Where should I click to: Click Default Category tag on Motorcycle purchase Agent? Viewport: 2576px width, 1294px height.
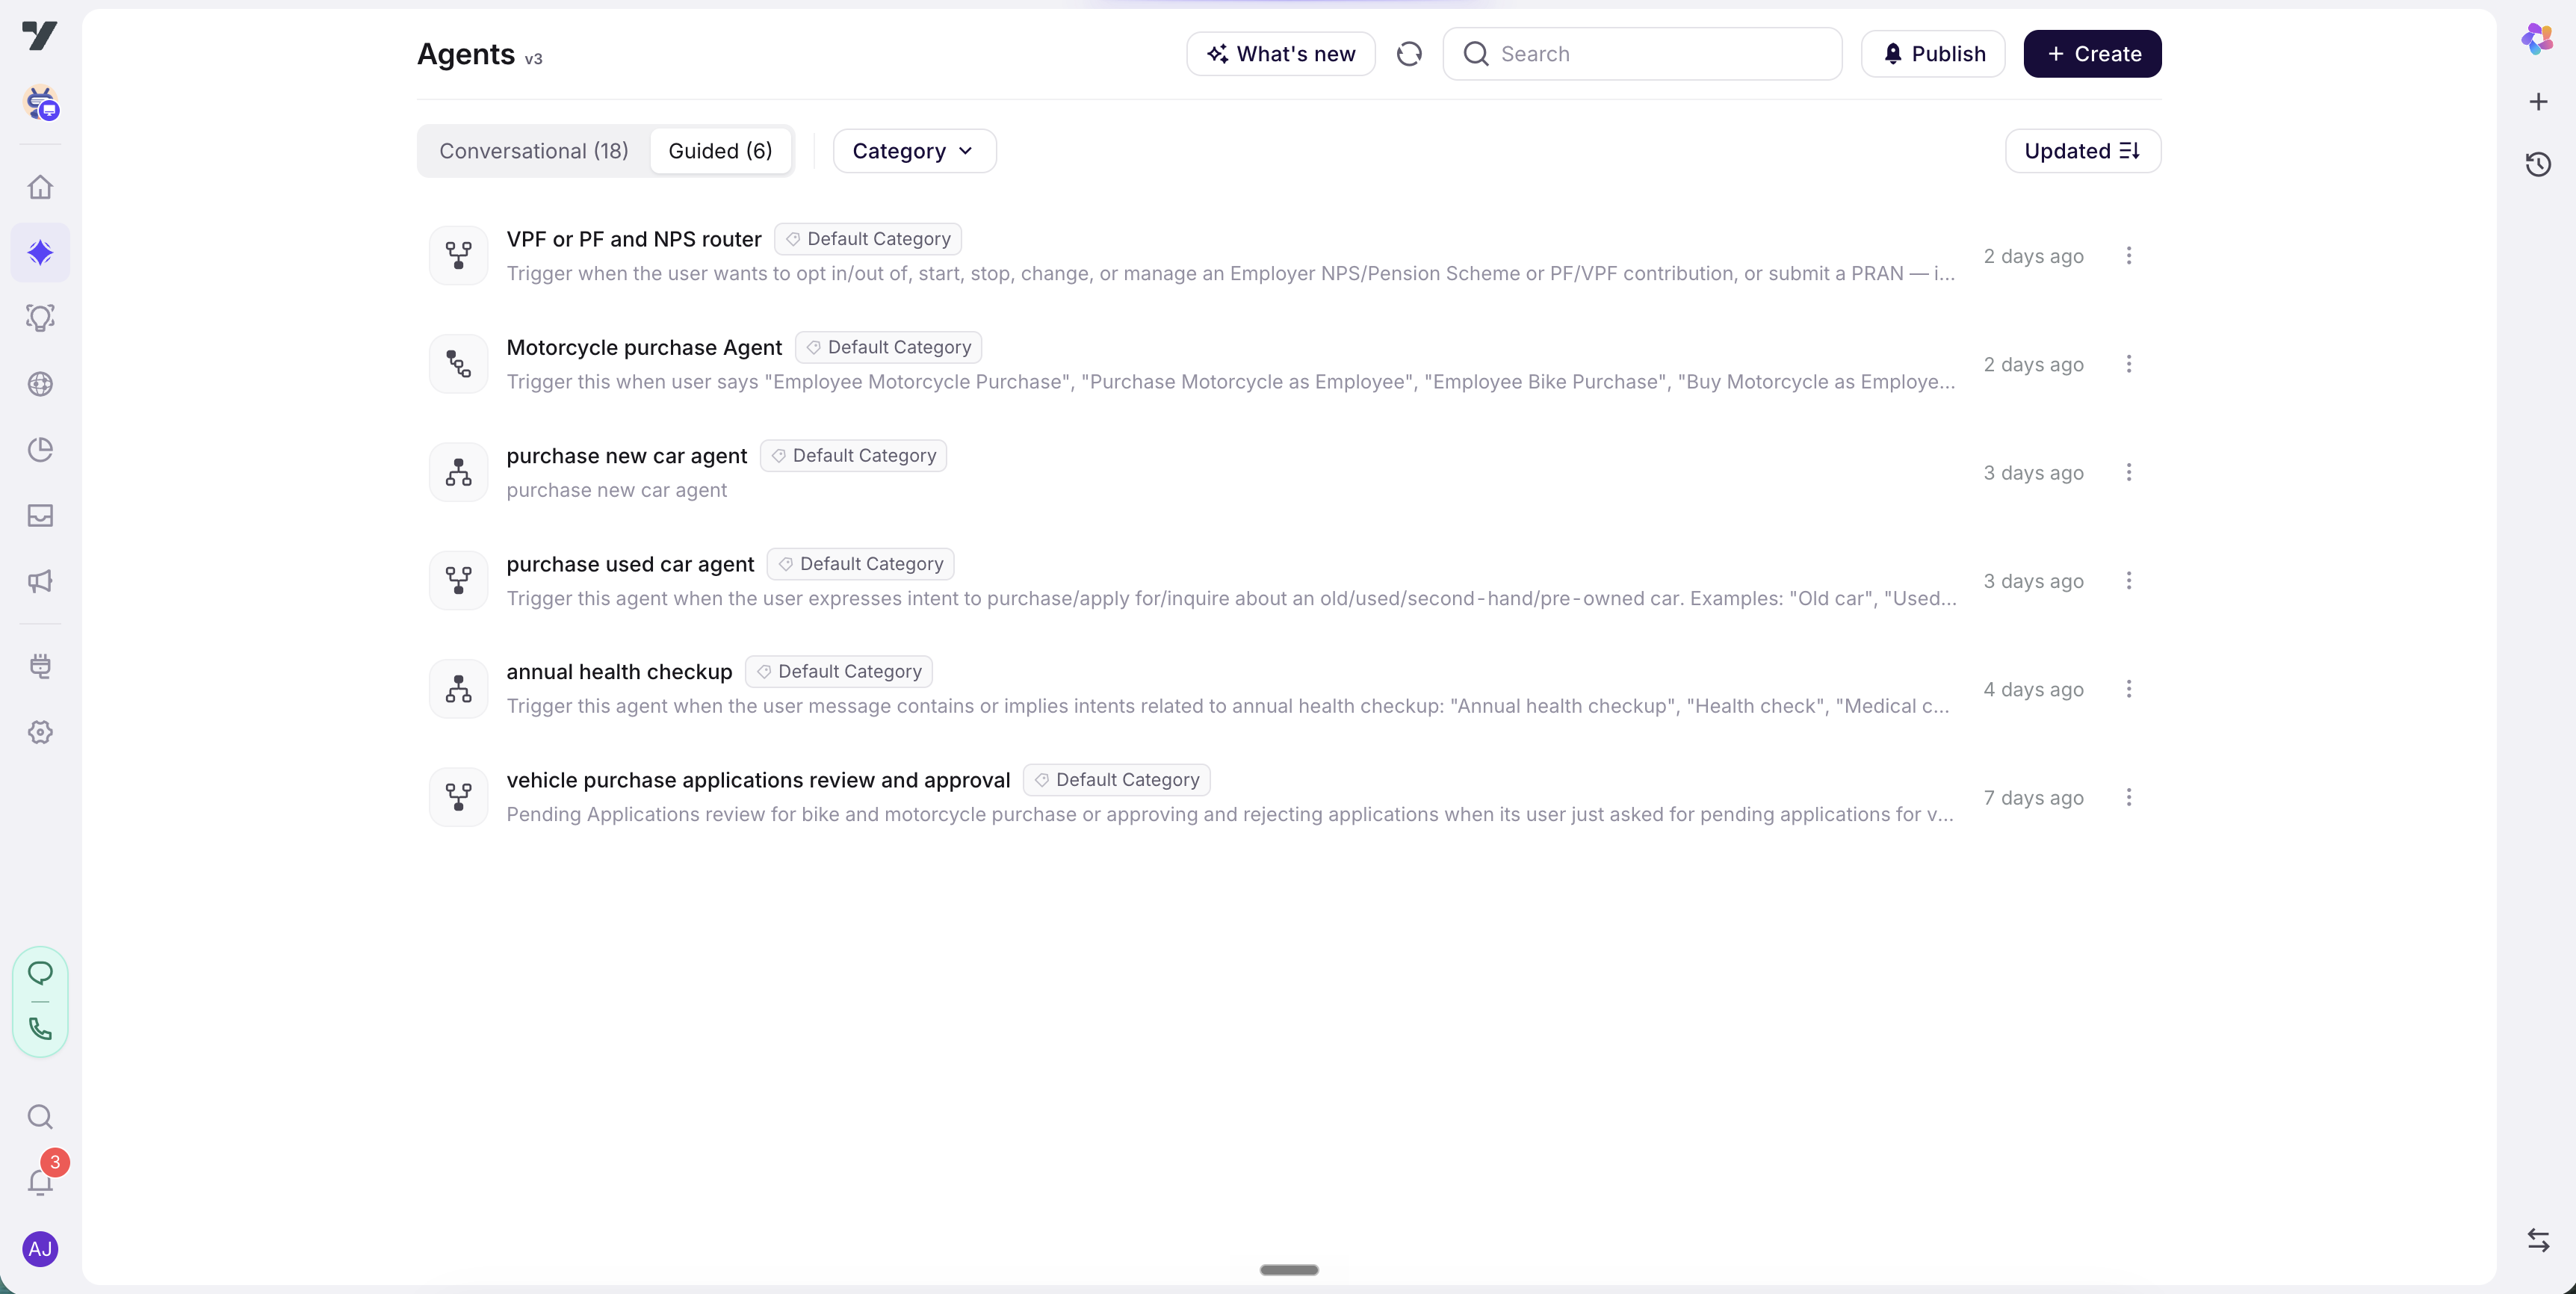coord(888,347)
